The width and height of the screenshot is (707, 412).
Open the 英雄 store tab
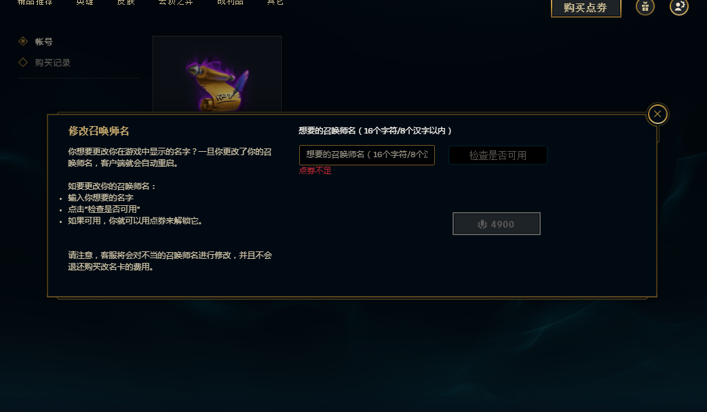85,2
